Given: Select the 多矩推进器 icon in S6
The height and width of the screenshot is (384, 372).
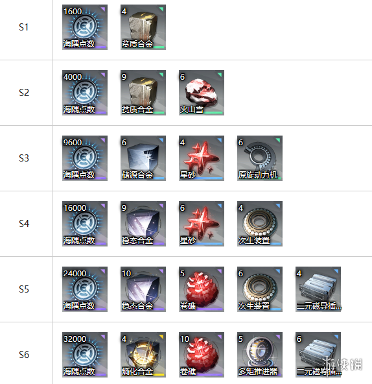Looking at the screenshot, I should click(260, 355).
